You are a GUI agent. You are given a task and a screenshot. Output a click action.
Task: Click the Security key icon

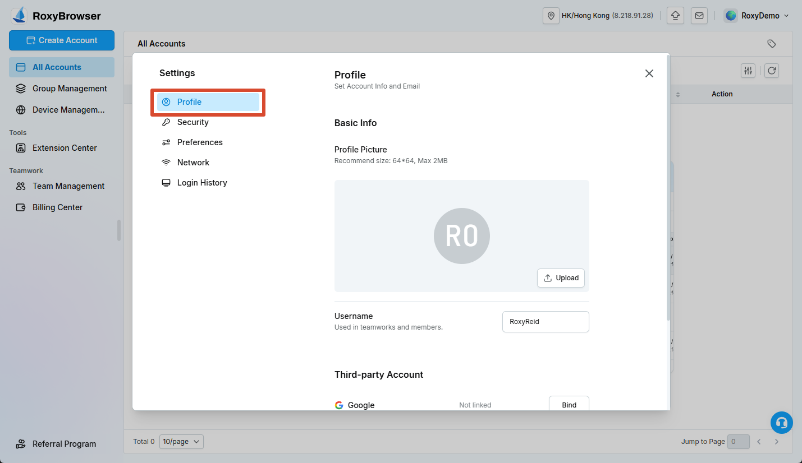tap(166, 122)
